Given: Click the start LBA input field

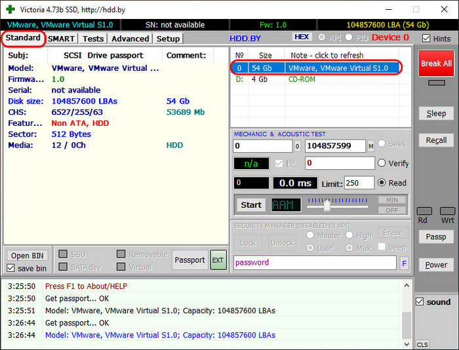Looking at the screenshot, I should 263,146.
